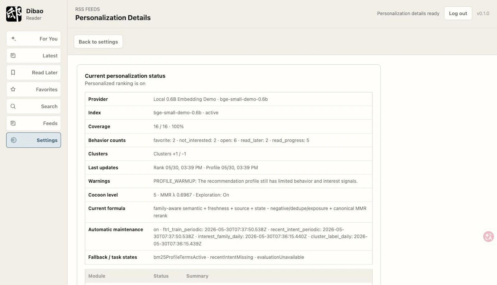Open the Feeds management page
This screenshot has width=497, height=285.
click(x=34, y=123)
